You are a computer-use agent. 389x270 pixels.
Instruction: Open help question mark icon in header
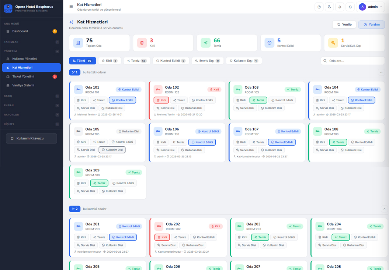coord(319,7)
